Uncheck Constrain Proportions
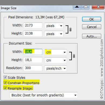The height and width of the screenshot is (105, 105). (5, 83)
